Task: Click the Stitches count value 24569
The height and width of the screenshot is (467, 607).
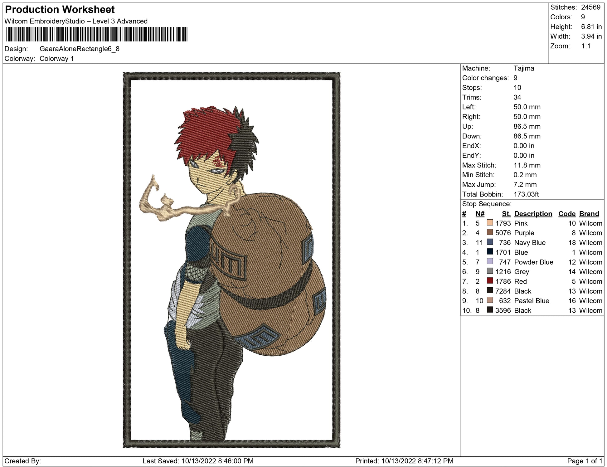Action: pyautogui.click(x=590, y=7)
